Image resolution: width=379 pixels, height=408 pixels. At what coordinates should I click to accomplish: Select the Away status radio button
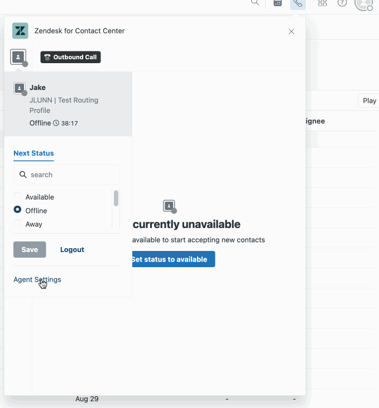point(17,223)
